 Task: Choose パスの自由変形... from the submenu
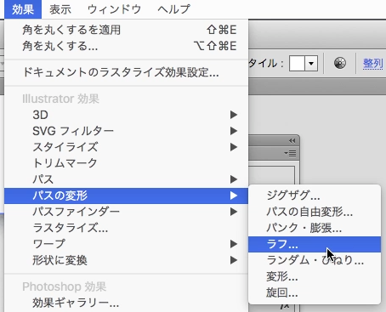click(315, 212)
